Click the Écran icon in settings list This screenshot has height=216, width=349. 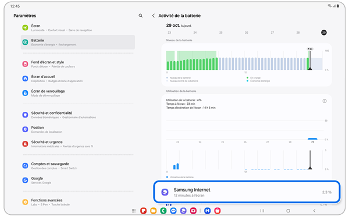tap(25, 27)
